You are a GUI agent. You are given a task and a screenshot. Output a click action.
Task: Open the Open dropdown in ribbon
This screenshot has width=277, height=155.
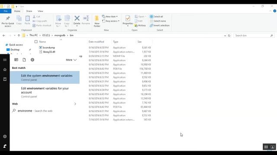[x=141, y=16]
